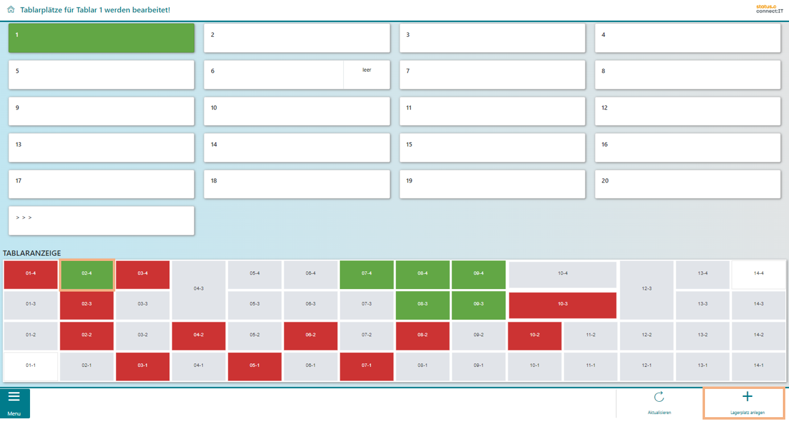Click wide red cell 10-3
The height and width of the screenshot is (430, 789).
(562, 304)
